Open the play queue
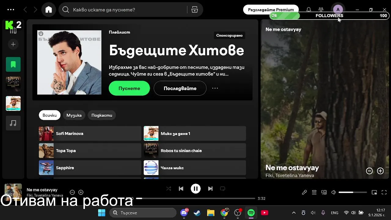The width and height of the screenshot is (391, 220). point(314,192)
